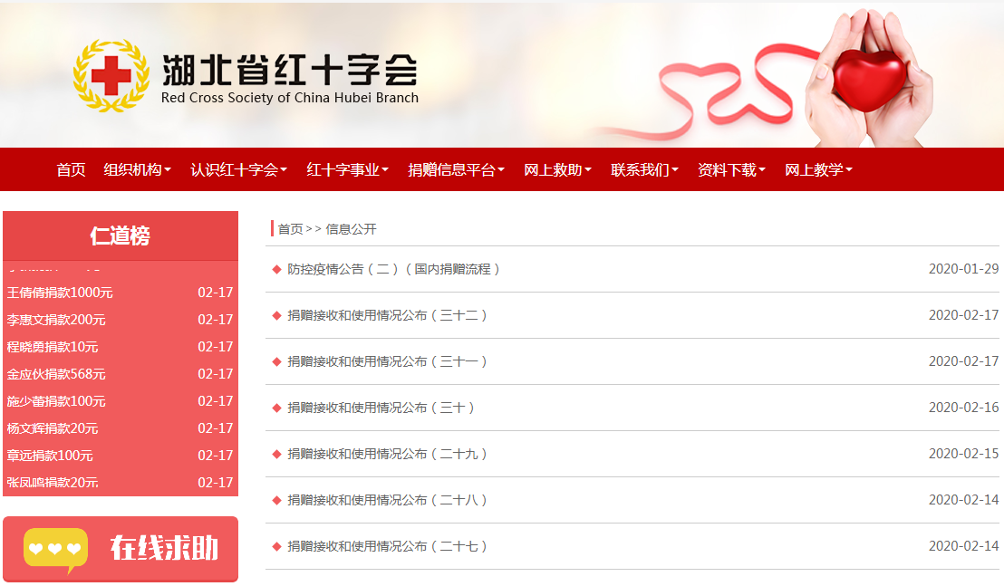Click the Red Cross emblem logo

tap(111, 76)
